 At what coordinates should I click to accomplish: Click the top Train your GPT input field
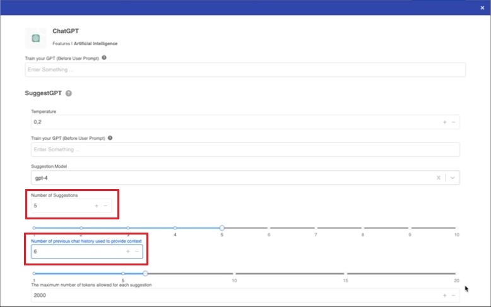pyautogui.click(x=245, y=69)
